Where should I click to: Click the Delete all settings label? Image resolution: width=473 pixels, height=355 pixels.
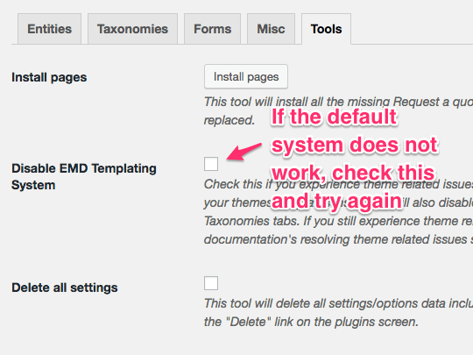[65, 288]
